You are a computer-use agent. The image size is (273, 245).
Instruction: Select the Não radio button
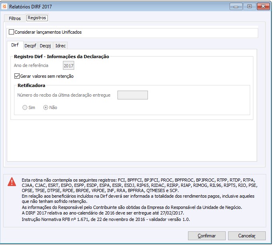[45, 107]
